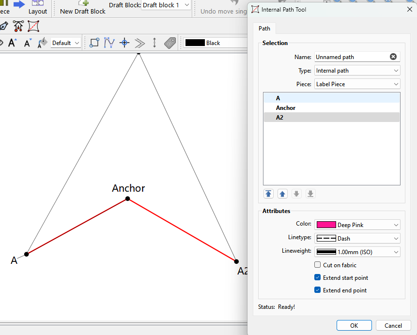The image size is (417, 335).
Task: Click the move-up arrow button
Action: tap(282, 194)
